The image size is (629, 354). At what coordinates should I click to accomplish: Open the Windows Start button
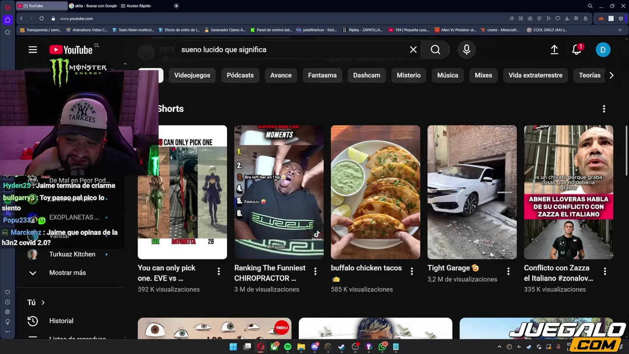[233, 347]
